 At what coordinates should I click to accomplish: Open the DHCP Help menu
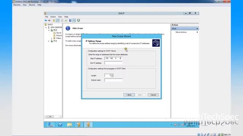[x=66, y=17]
